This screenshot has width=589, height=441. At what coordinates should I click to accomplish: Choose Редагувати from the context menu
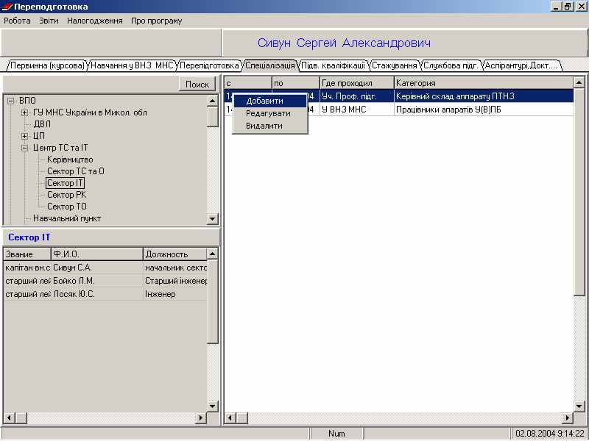(270, 113)
